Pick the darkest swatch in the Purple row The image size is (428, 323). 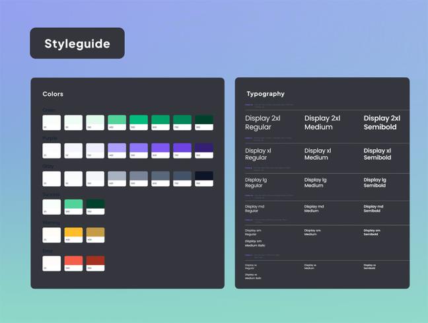point(203,150)
